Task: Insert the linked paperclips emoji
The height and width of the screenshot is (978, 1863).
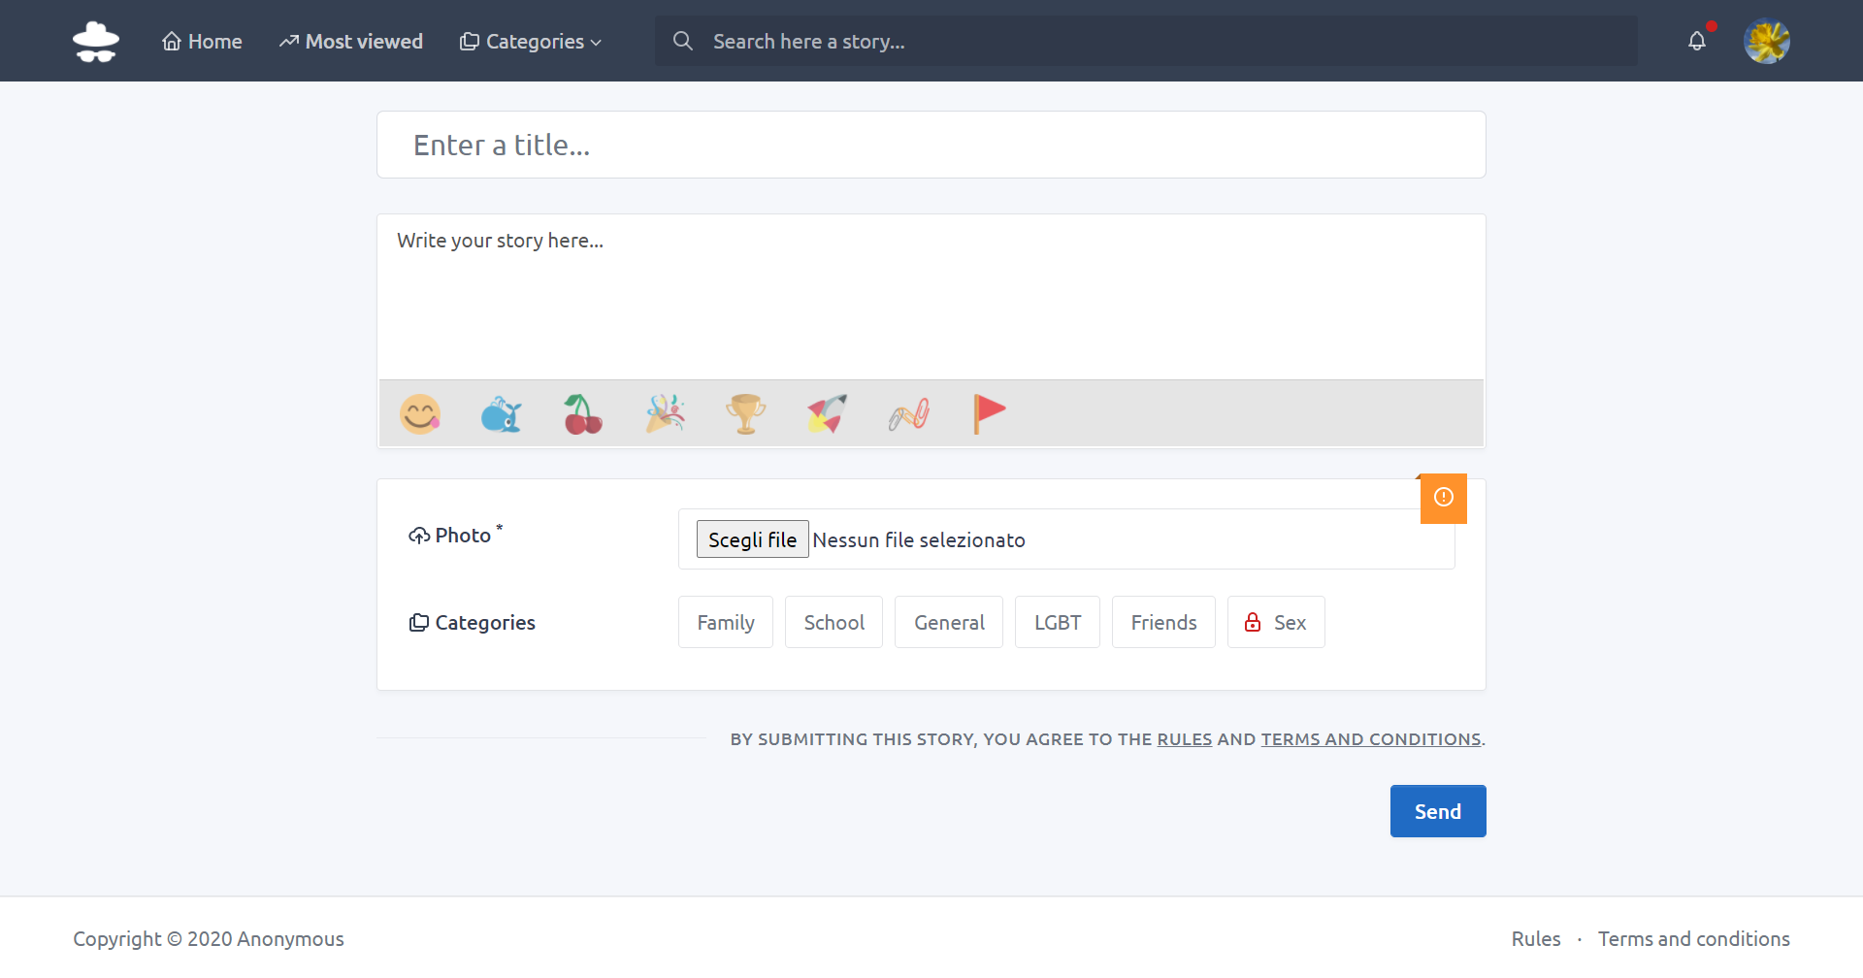Action: click(908, 413)
